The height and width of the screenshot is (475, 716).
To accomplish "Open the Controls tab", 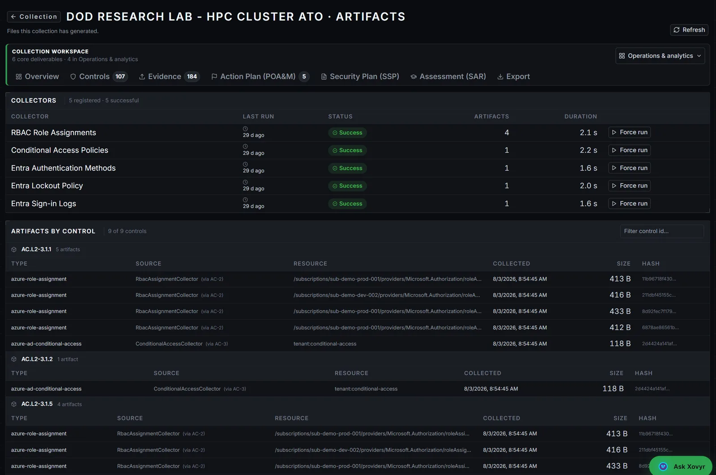I will (99, 76).
